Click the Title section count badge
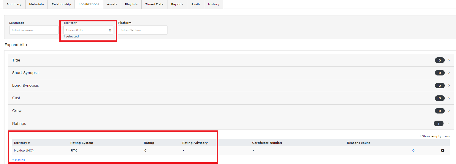 pos(440,60)
